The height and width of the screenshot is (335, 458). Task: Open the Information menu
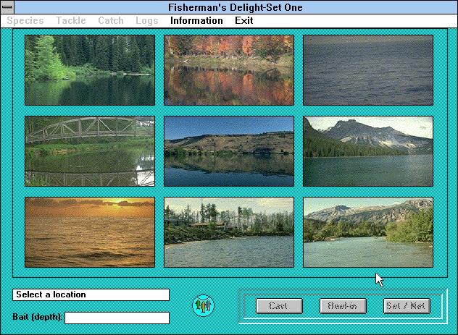point(196,21)
